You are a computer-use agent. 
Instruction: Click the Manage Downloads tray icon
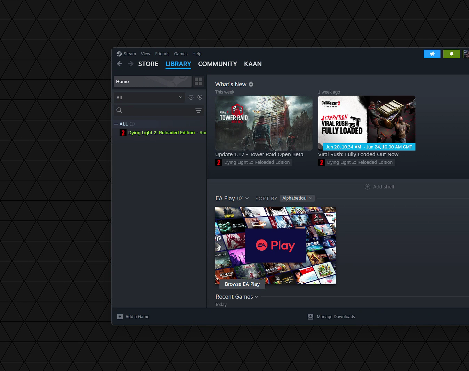point(310,317)
